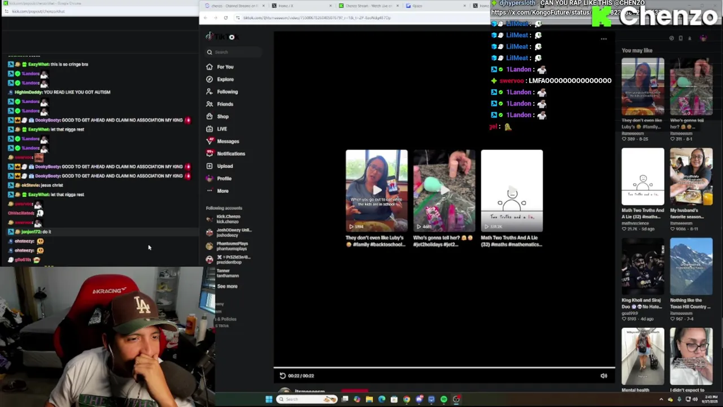
Task: Open the LIVE icon in sidebar
Action: tap(210, 129)
